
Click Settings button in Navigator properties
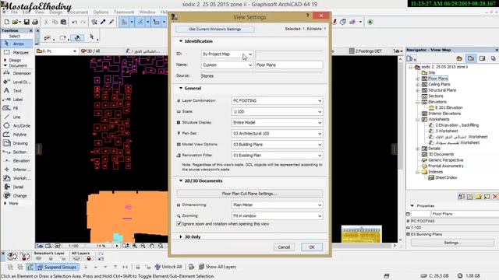click(x=452, y=243)
